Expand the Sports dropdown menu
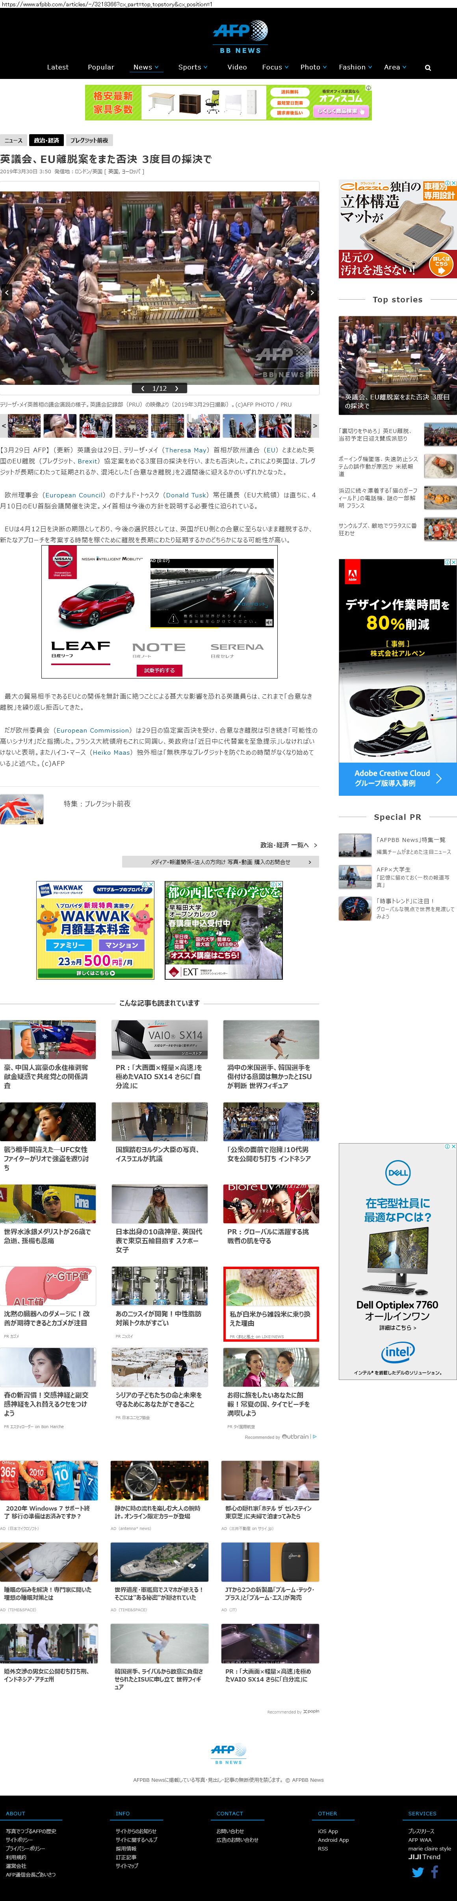The width and height of the screenshot is (457, 1901). pyautogui.click(x=192, y=67)
